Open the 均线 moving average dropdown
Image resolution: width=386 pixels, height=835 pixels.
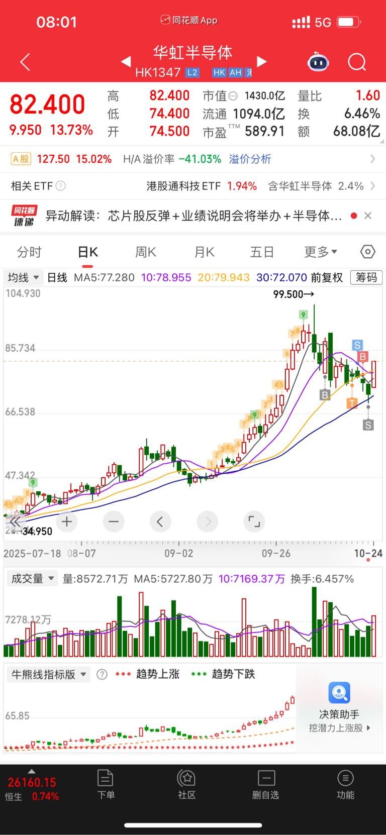23,277
